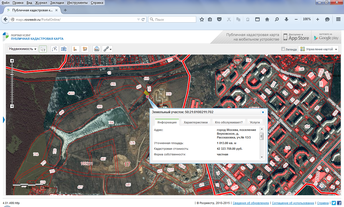Open the Кто обслуживает? tab

coord(229,122)
